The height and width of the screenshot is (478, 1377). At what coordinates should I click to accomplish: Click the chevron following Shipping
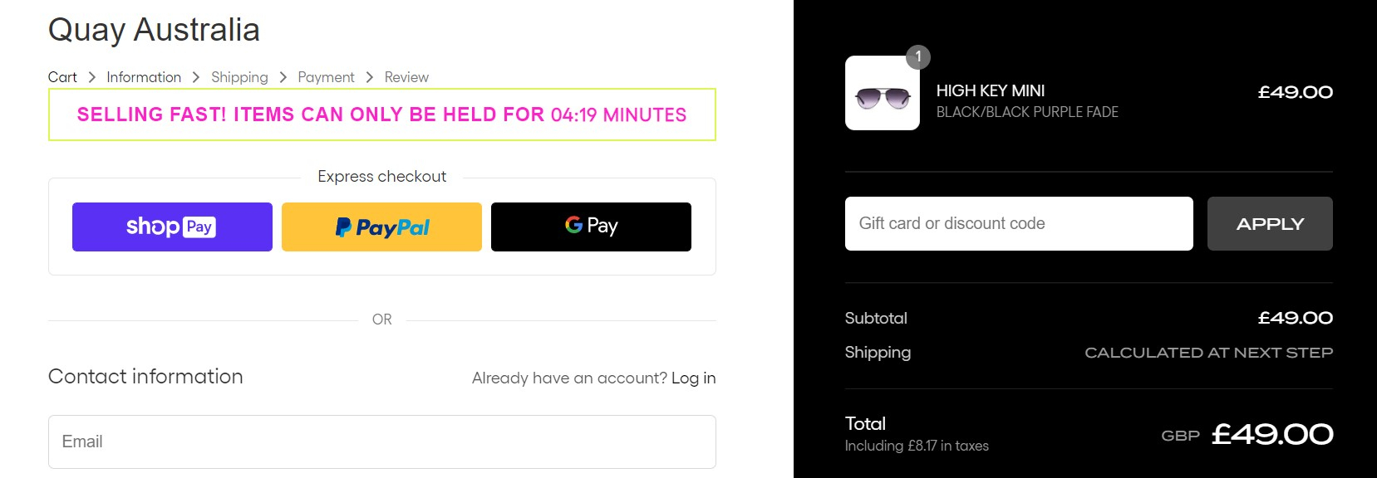(283, 77)
